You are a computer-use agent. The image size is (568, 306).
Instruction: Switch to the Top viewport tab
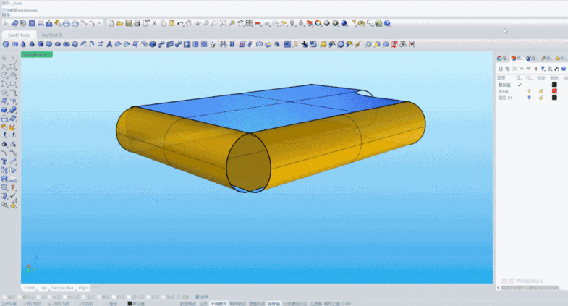coord(43,287)
